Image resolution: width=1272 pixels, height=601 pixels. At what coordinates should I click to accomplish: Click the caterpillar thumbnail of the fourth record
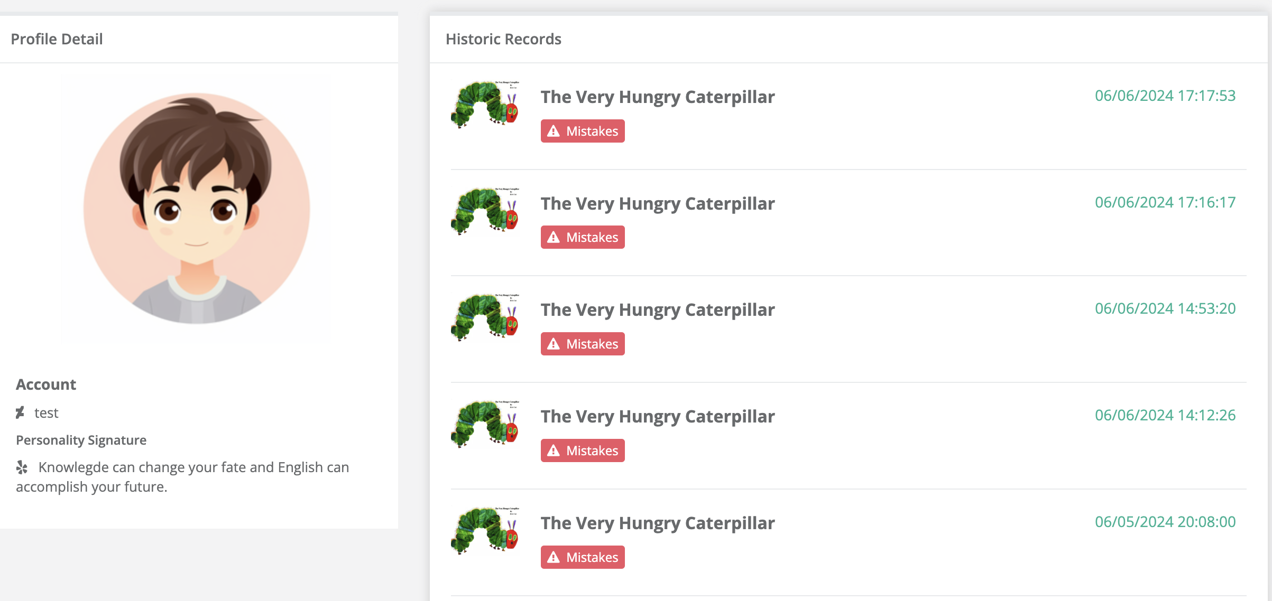point(485,424)
